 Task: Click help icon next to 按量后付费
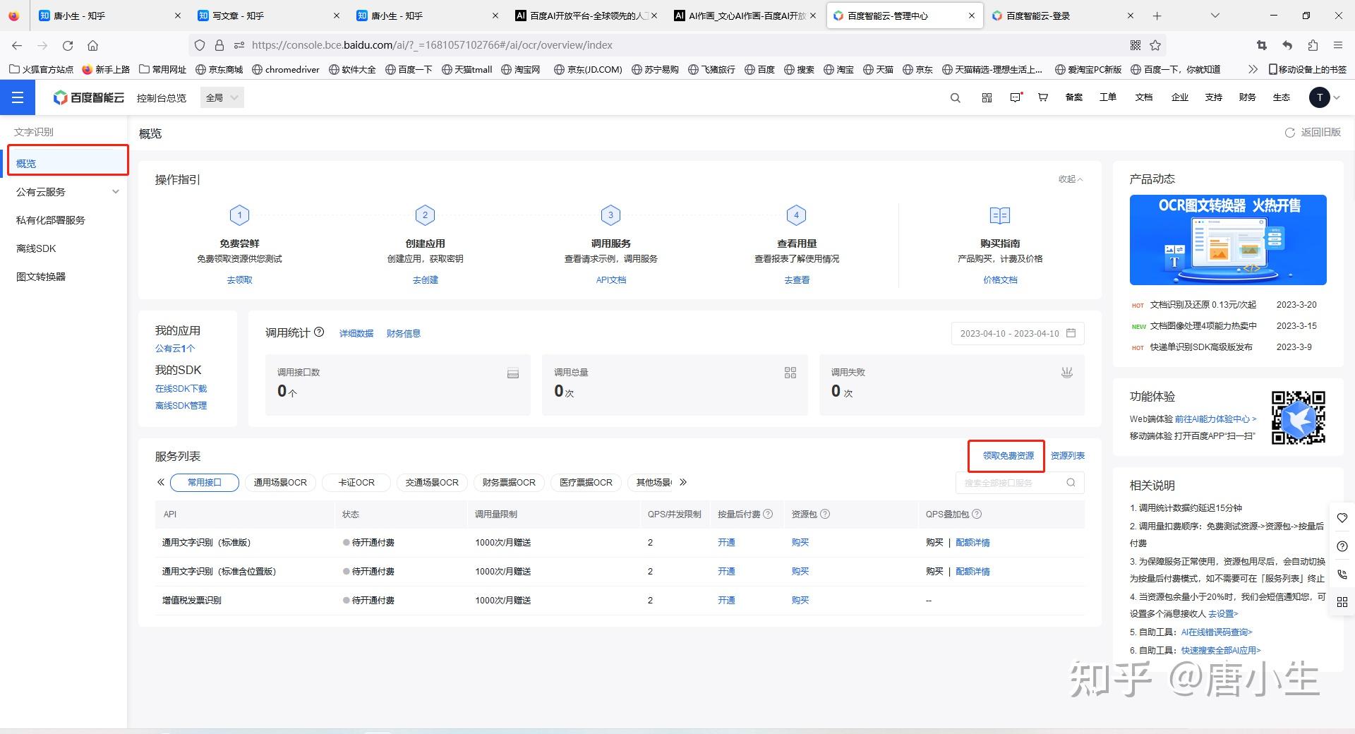(768, 514)
